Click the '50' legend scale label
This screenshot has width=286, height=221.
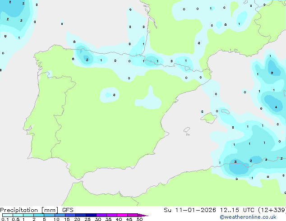coord(139,219)
